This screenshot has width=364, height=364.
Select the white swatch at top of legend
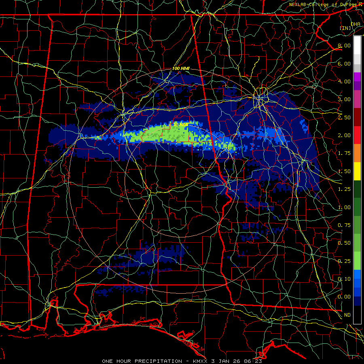tap(357, 45)
